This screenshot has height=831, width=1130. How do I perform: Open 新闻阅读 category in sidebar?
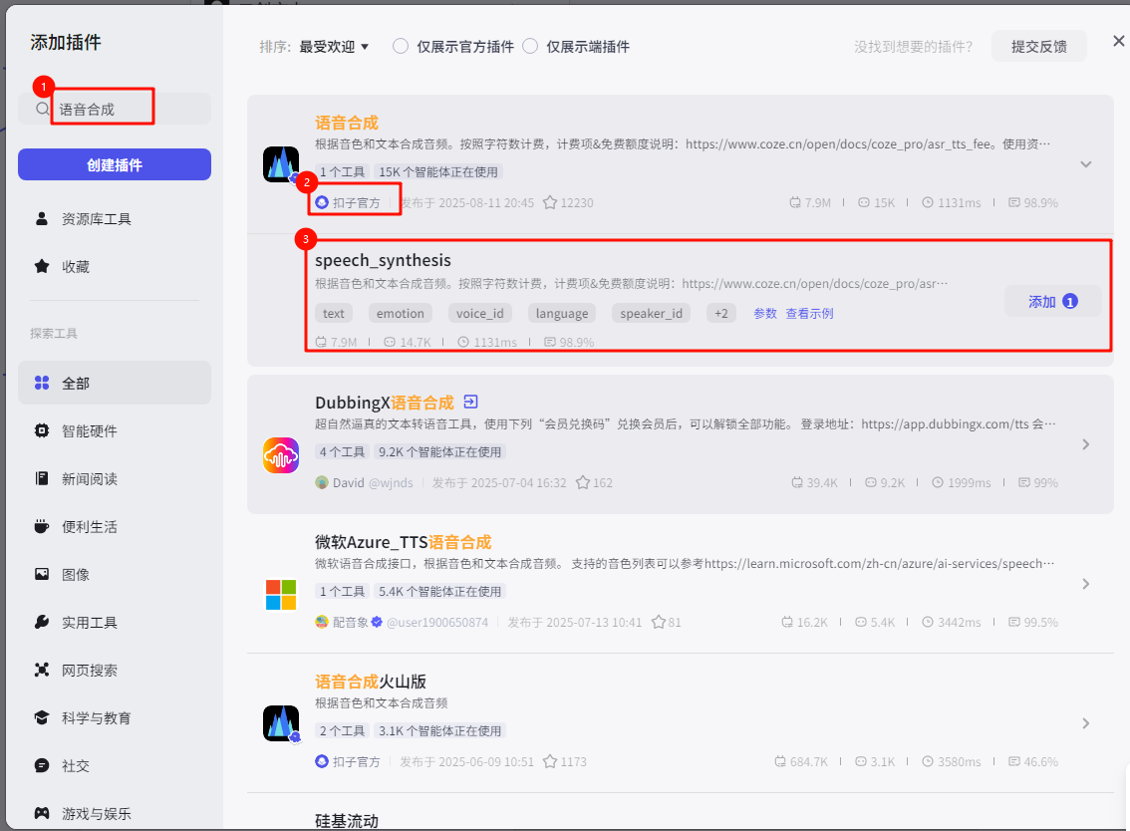point(90,479)
